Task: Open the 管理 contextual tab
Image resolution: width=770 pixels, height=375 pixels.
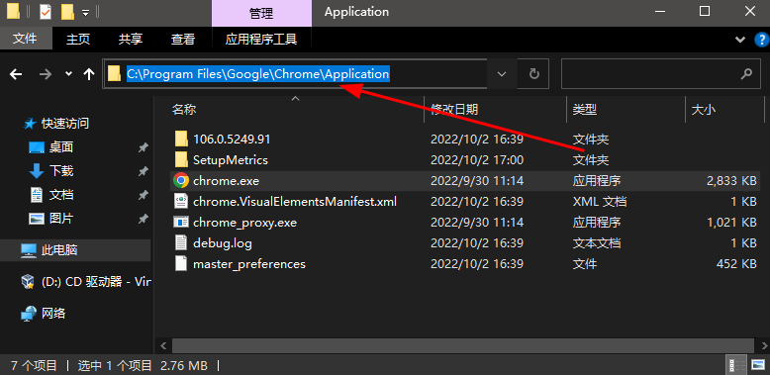Action: coord(261,13)
